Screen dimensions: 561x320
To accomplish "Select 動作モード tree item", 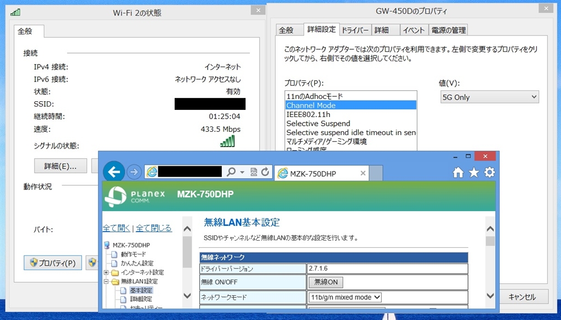I will tap(134, 254).
